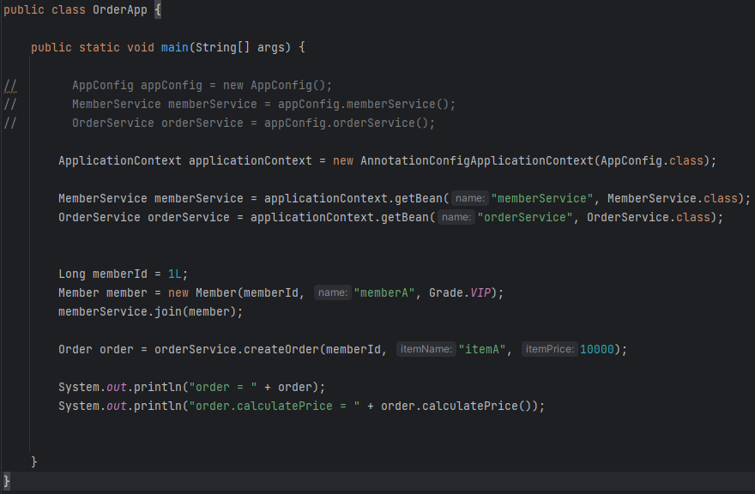The image size is (755, 494).
Task: Click the Long memberId declaration
Action: [103, 274]
